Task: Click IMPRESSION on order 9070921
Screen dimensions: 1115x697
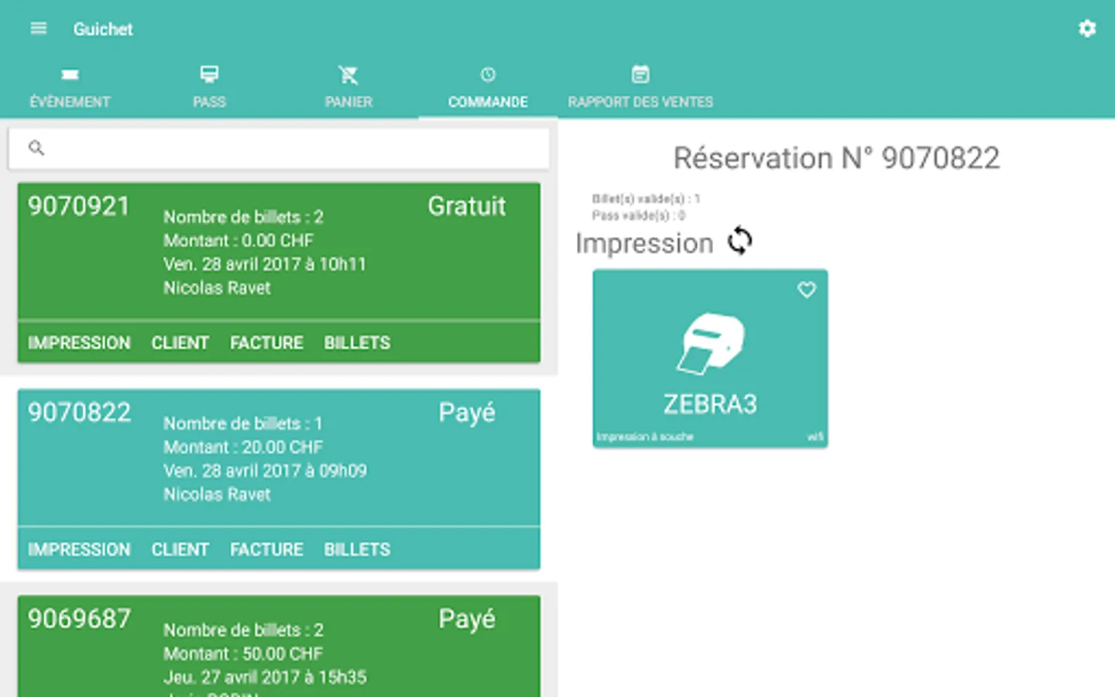Action: point(79,343)
